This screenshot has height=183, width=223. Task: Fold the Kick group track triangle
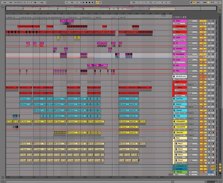(x=174, y=82)
